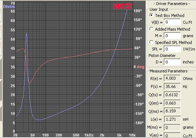The width and height of the screenshot is (196, 138).
Task: Click the F(s) value 35.66
Action: (x=172, y=86)
